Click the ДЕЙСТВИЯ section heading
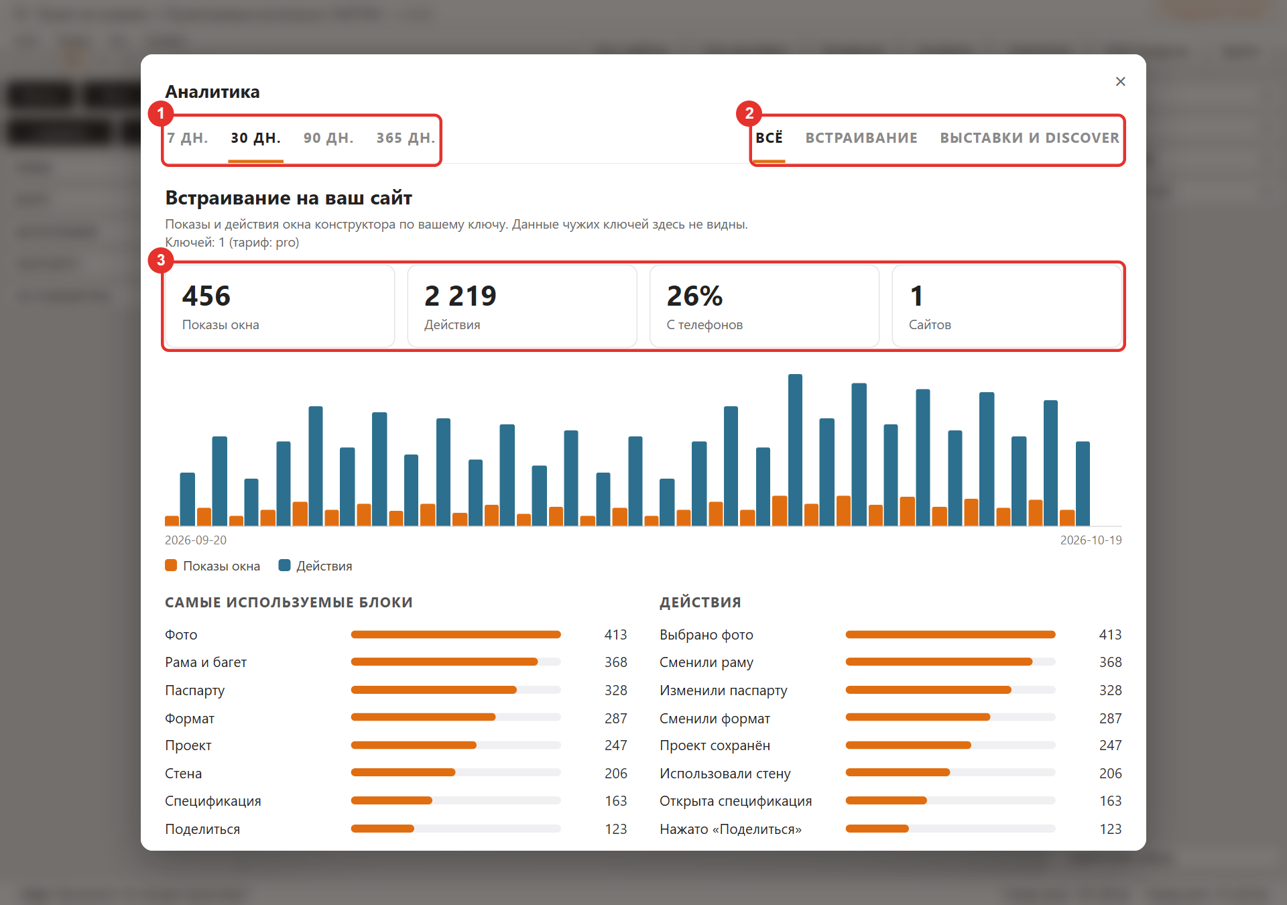 click(700, 602)
